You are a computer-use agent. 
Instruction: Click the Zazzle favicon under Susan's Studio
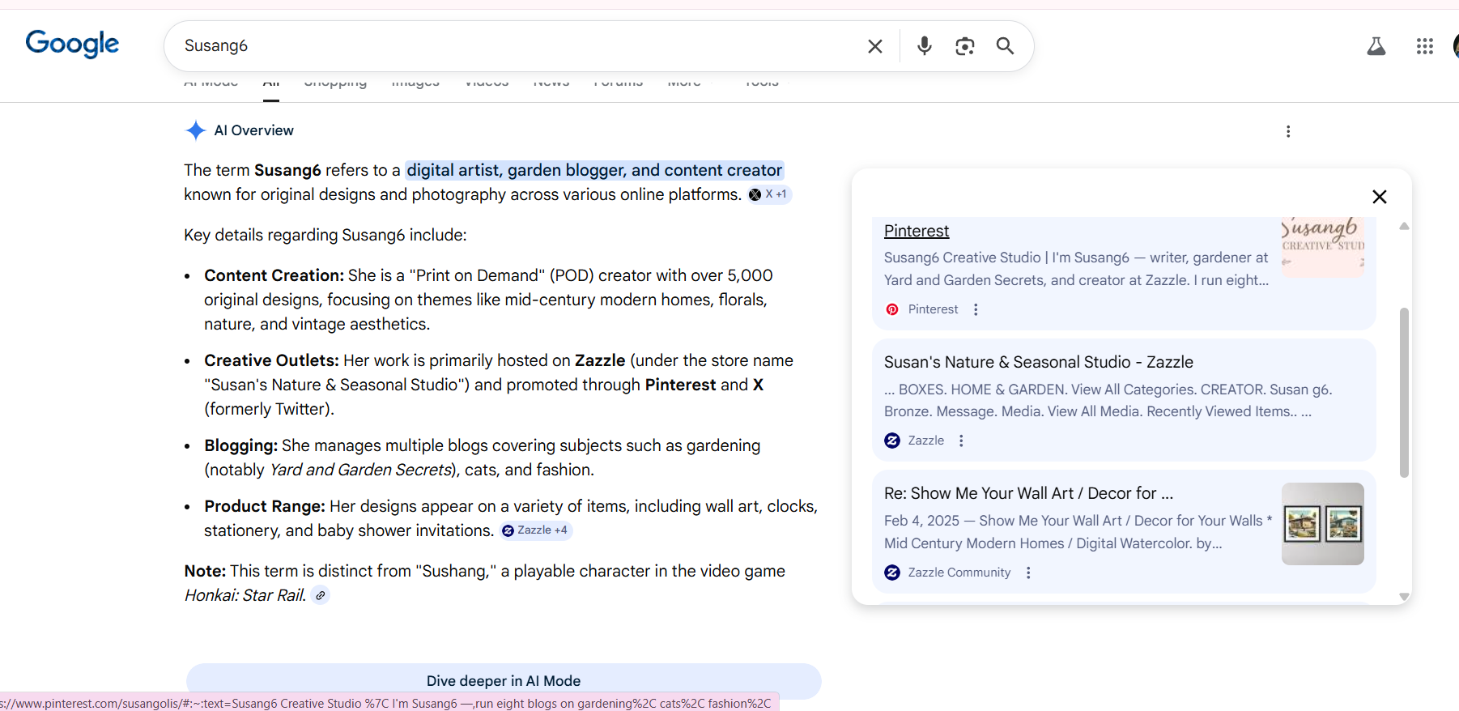[x=892, y=441]
